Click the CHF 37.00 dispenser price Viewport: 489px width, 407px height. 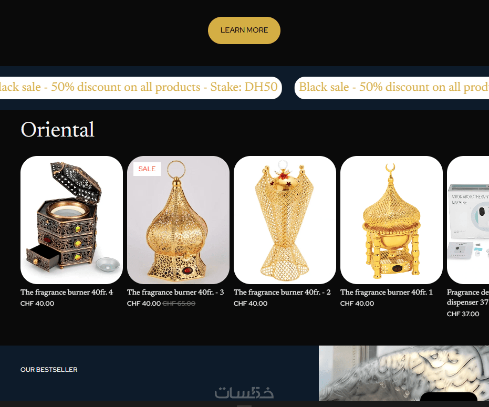(x=463, y=314)
